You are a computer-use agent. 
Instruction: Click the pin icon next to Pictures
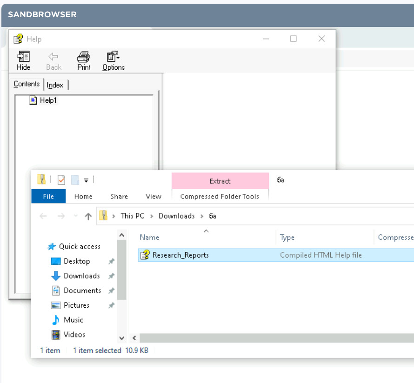112,305
